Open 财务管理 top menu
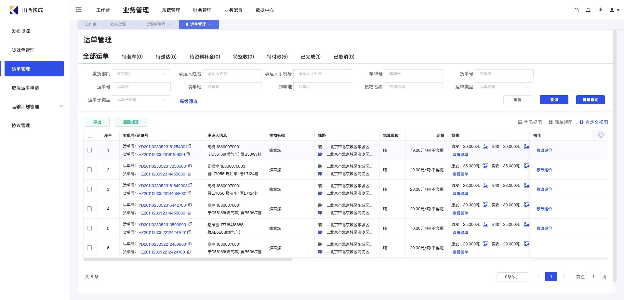This screenshot has width=624, height=300. coord(202,10)
